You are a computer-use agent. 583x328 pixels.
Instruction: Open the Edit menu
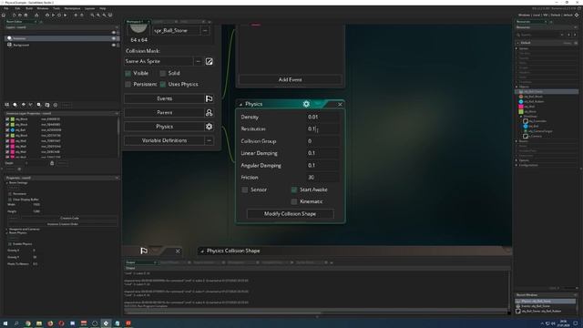tap(17, 8)
